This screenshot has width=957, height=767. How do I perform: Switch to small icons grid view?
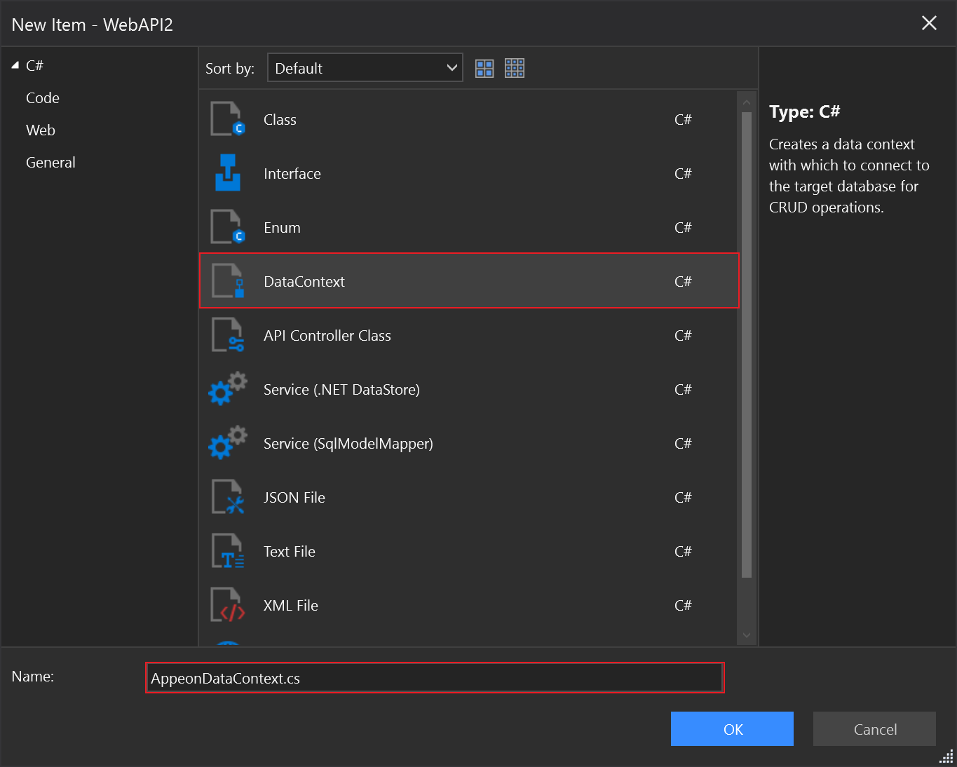coord(515,68)
